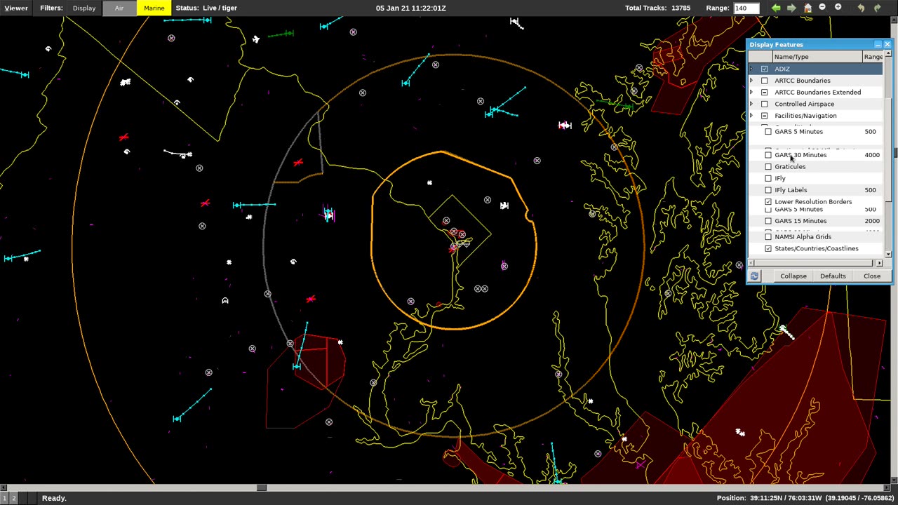Screen dimensions: 898x505
Task: Open the Display filter
Action: coord(83,8)
